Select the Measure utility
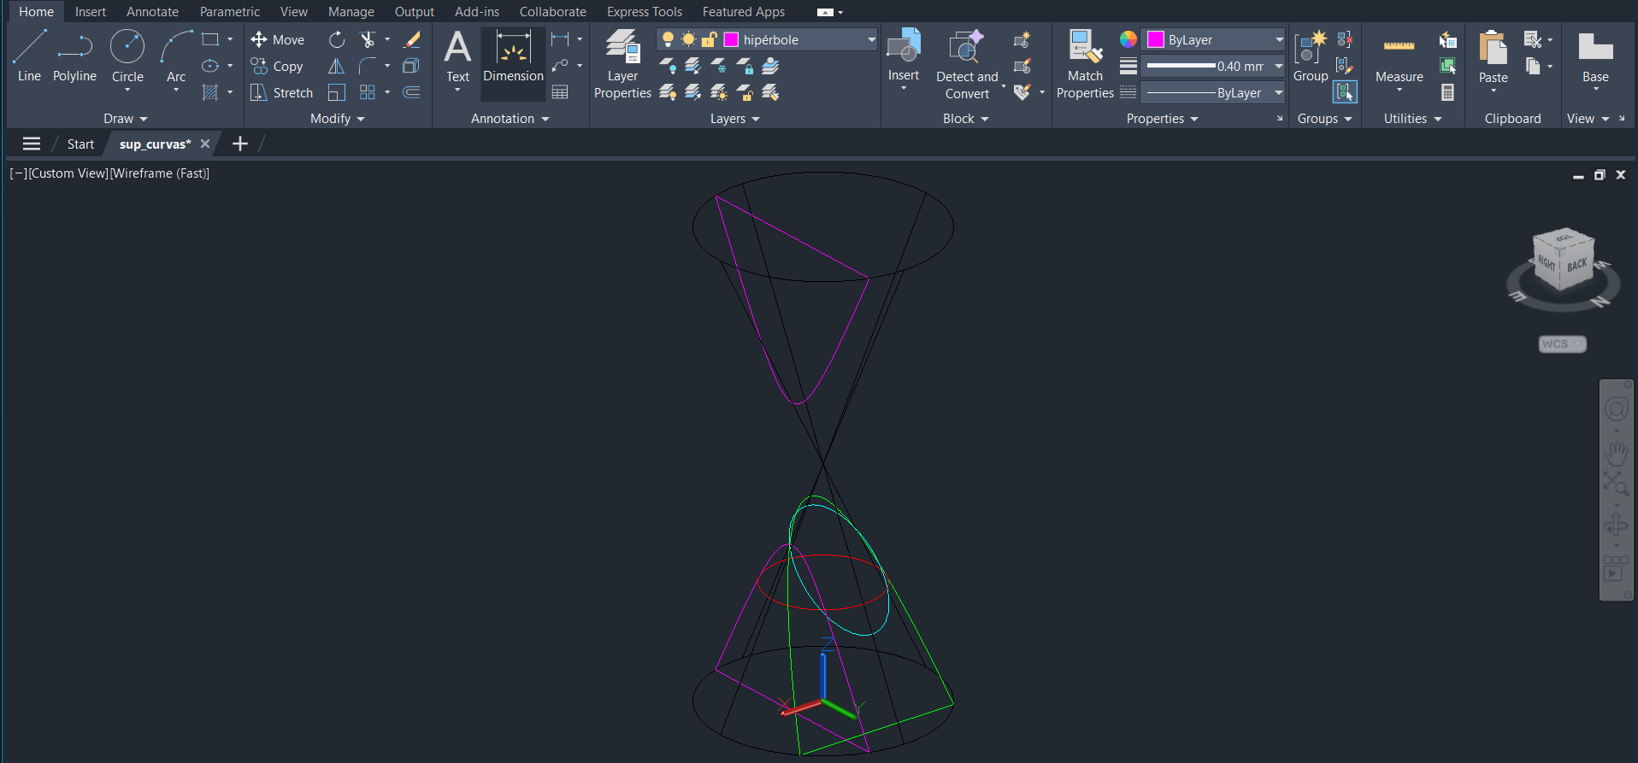 coord(1399,58)
